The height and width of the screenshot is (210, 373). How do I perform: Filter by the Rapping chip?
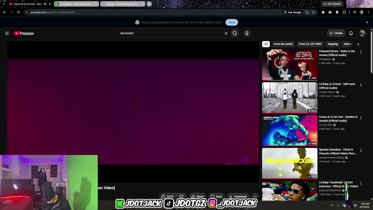(x=333, y=44)
